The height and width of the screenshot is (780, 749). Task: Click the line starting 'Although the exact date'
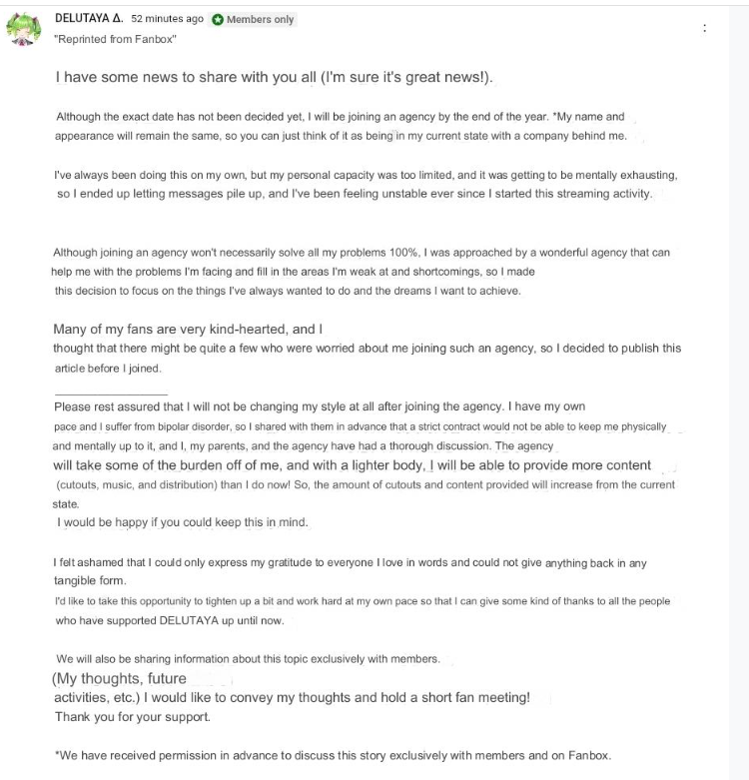point(341,117)
